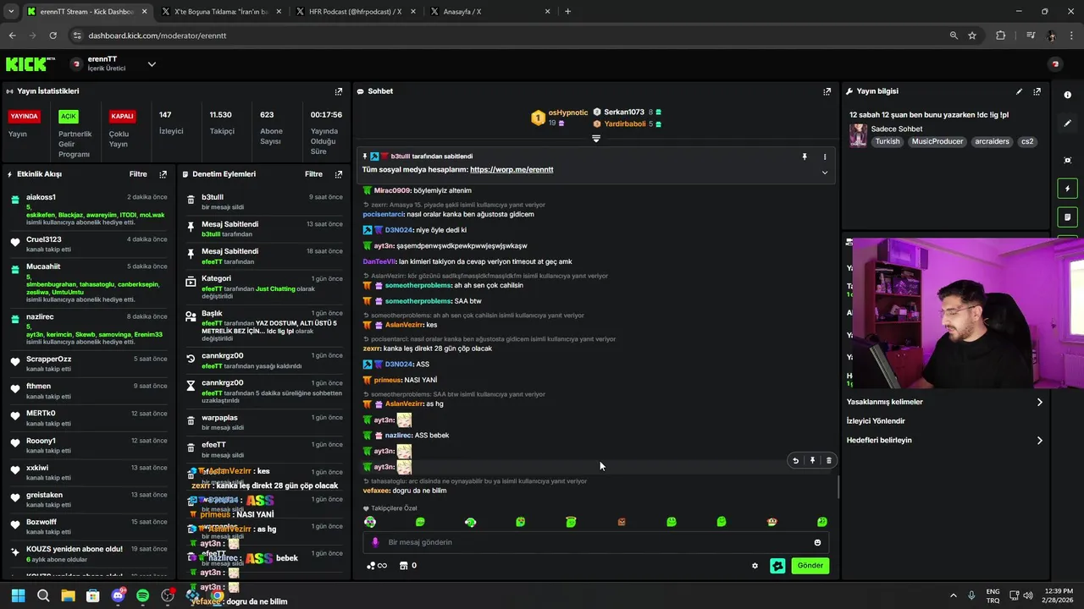Open Filtre in Denetim Eylemleri panel
The height and width of the screenshot is (609, 1084).
(313, 174)
